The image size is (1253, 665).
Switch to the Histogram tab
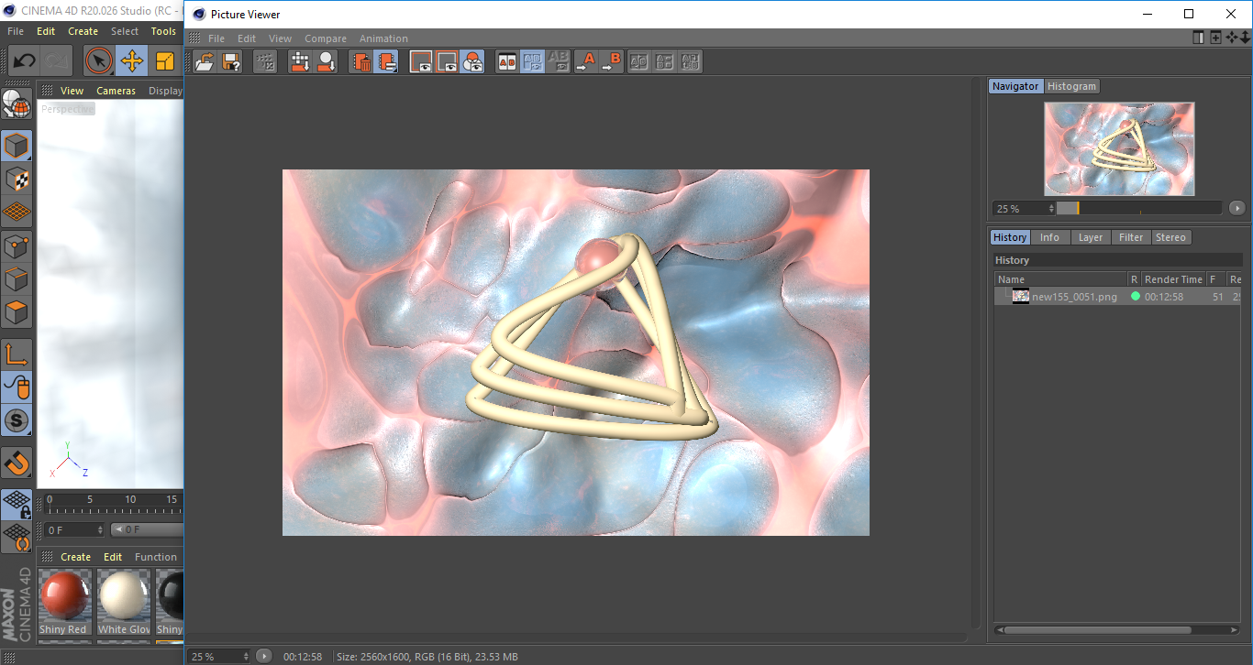point(1071,86)
